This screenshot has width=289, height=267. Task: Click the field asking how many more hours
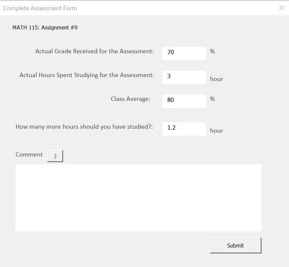pyautogui.click(x=184, y=129)
